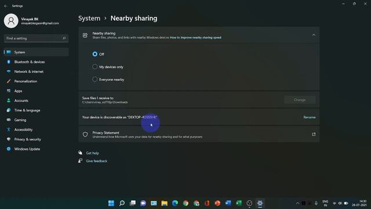This screenshot has height=209, width=371.
Task: Click the Change save location button
Action: point(300,100)
